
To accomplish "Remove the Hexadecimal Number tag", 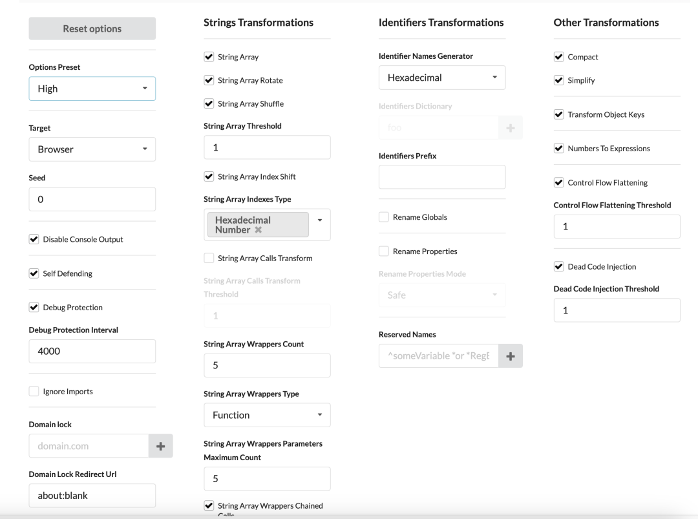I will 259,230.
